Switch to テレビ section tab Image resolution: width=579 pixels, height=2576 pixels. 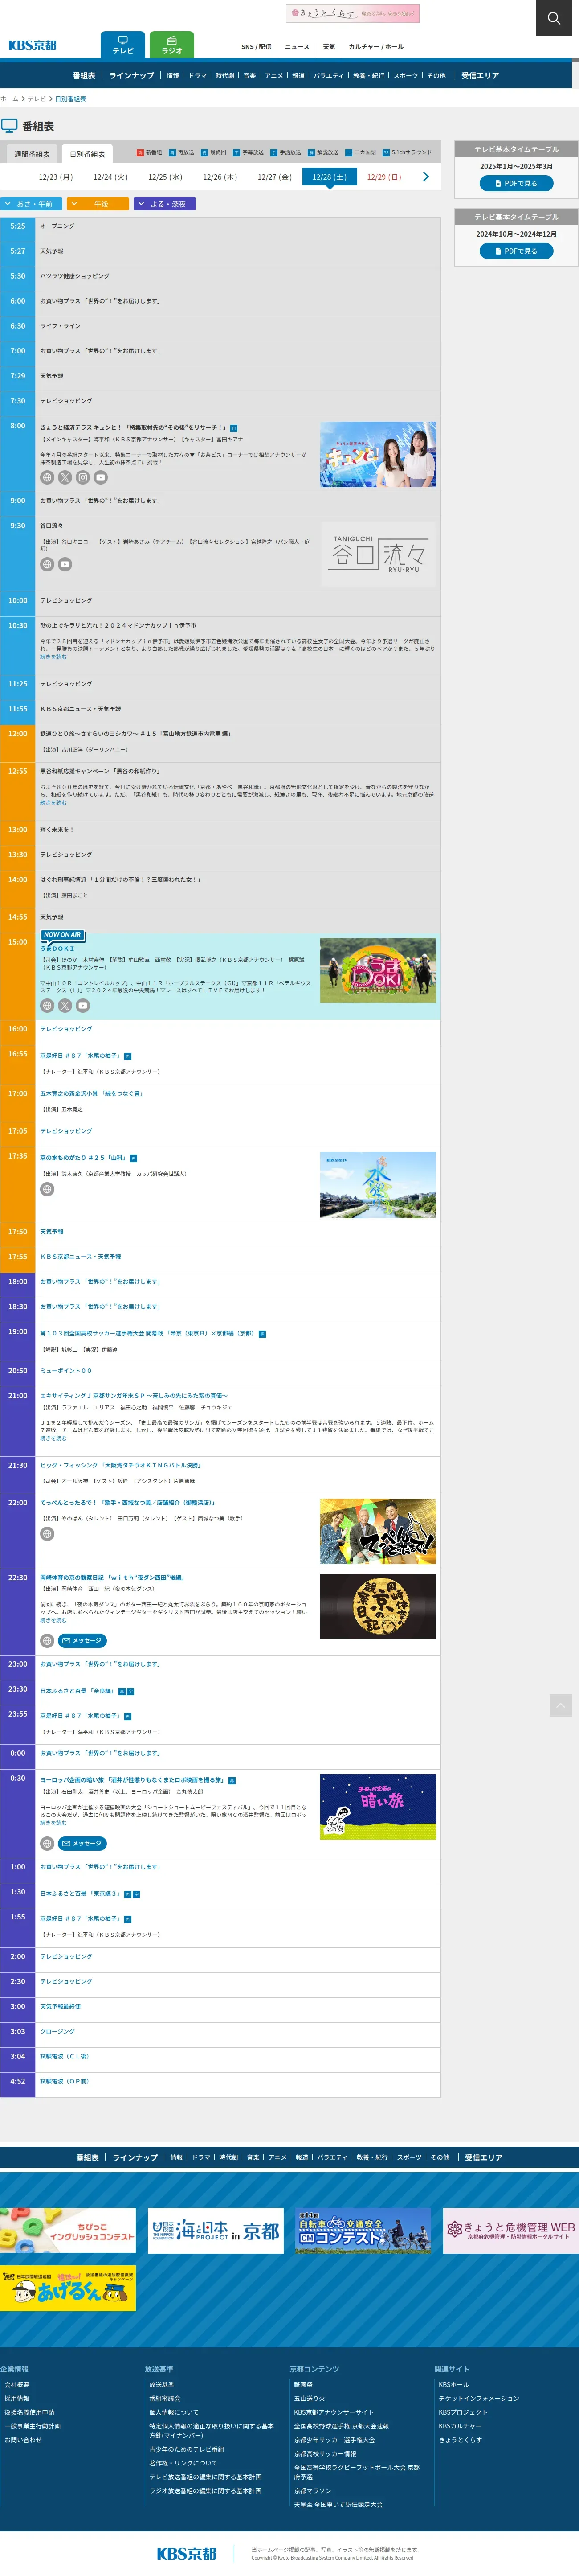123,45
